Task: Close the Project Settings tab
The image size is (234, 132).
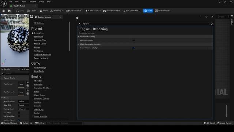Action: [x=60, y=17]
